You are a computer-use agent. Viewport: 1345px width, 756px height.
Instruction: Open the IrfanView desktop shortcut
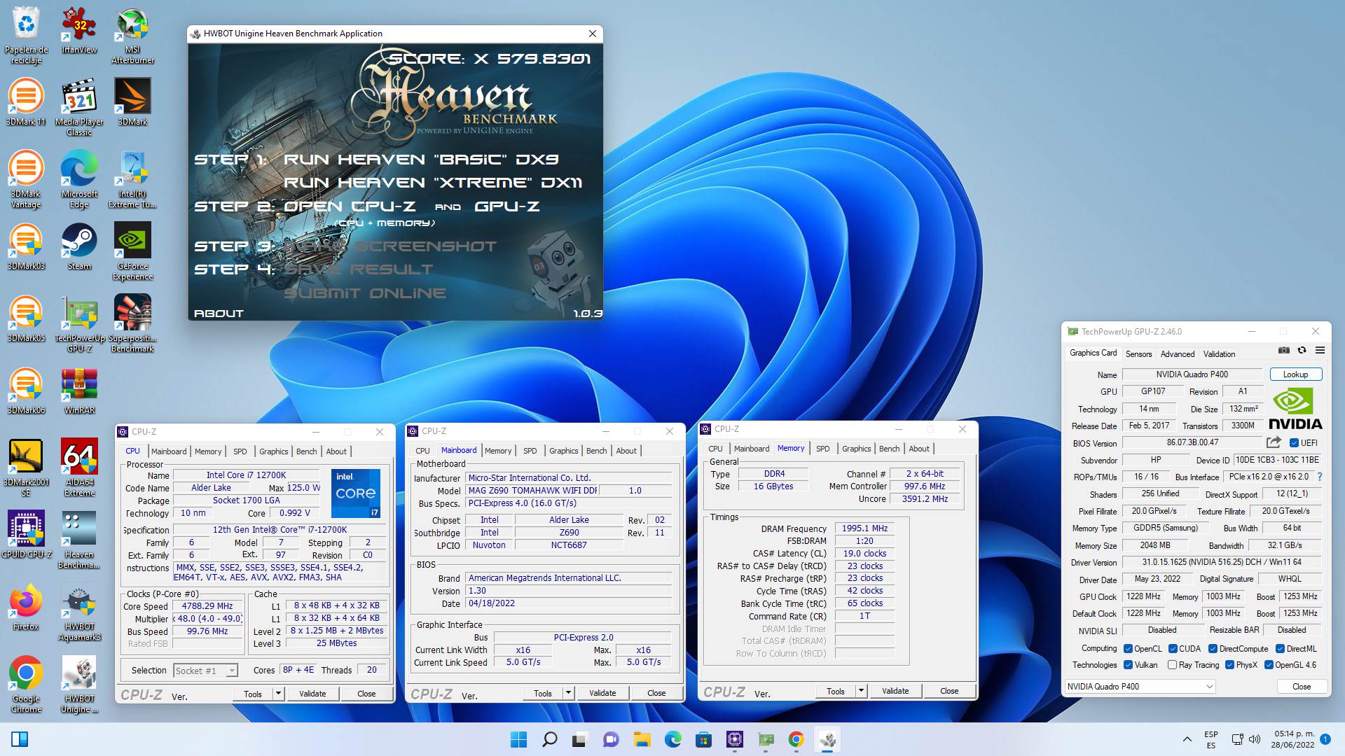[x=79, y=31]
